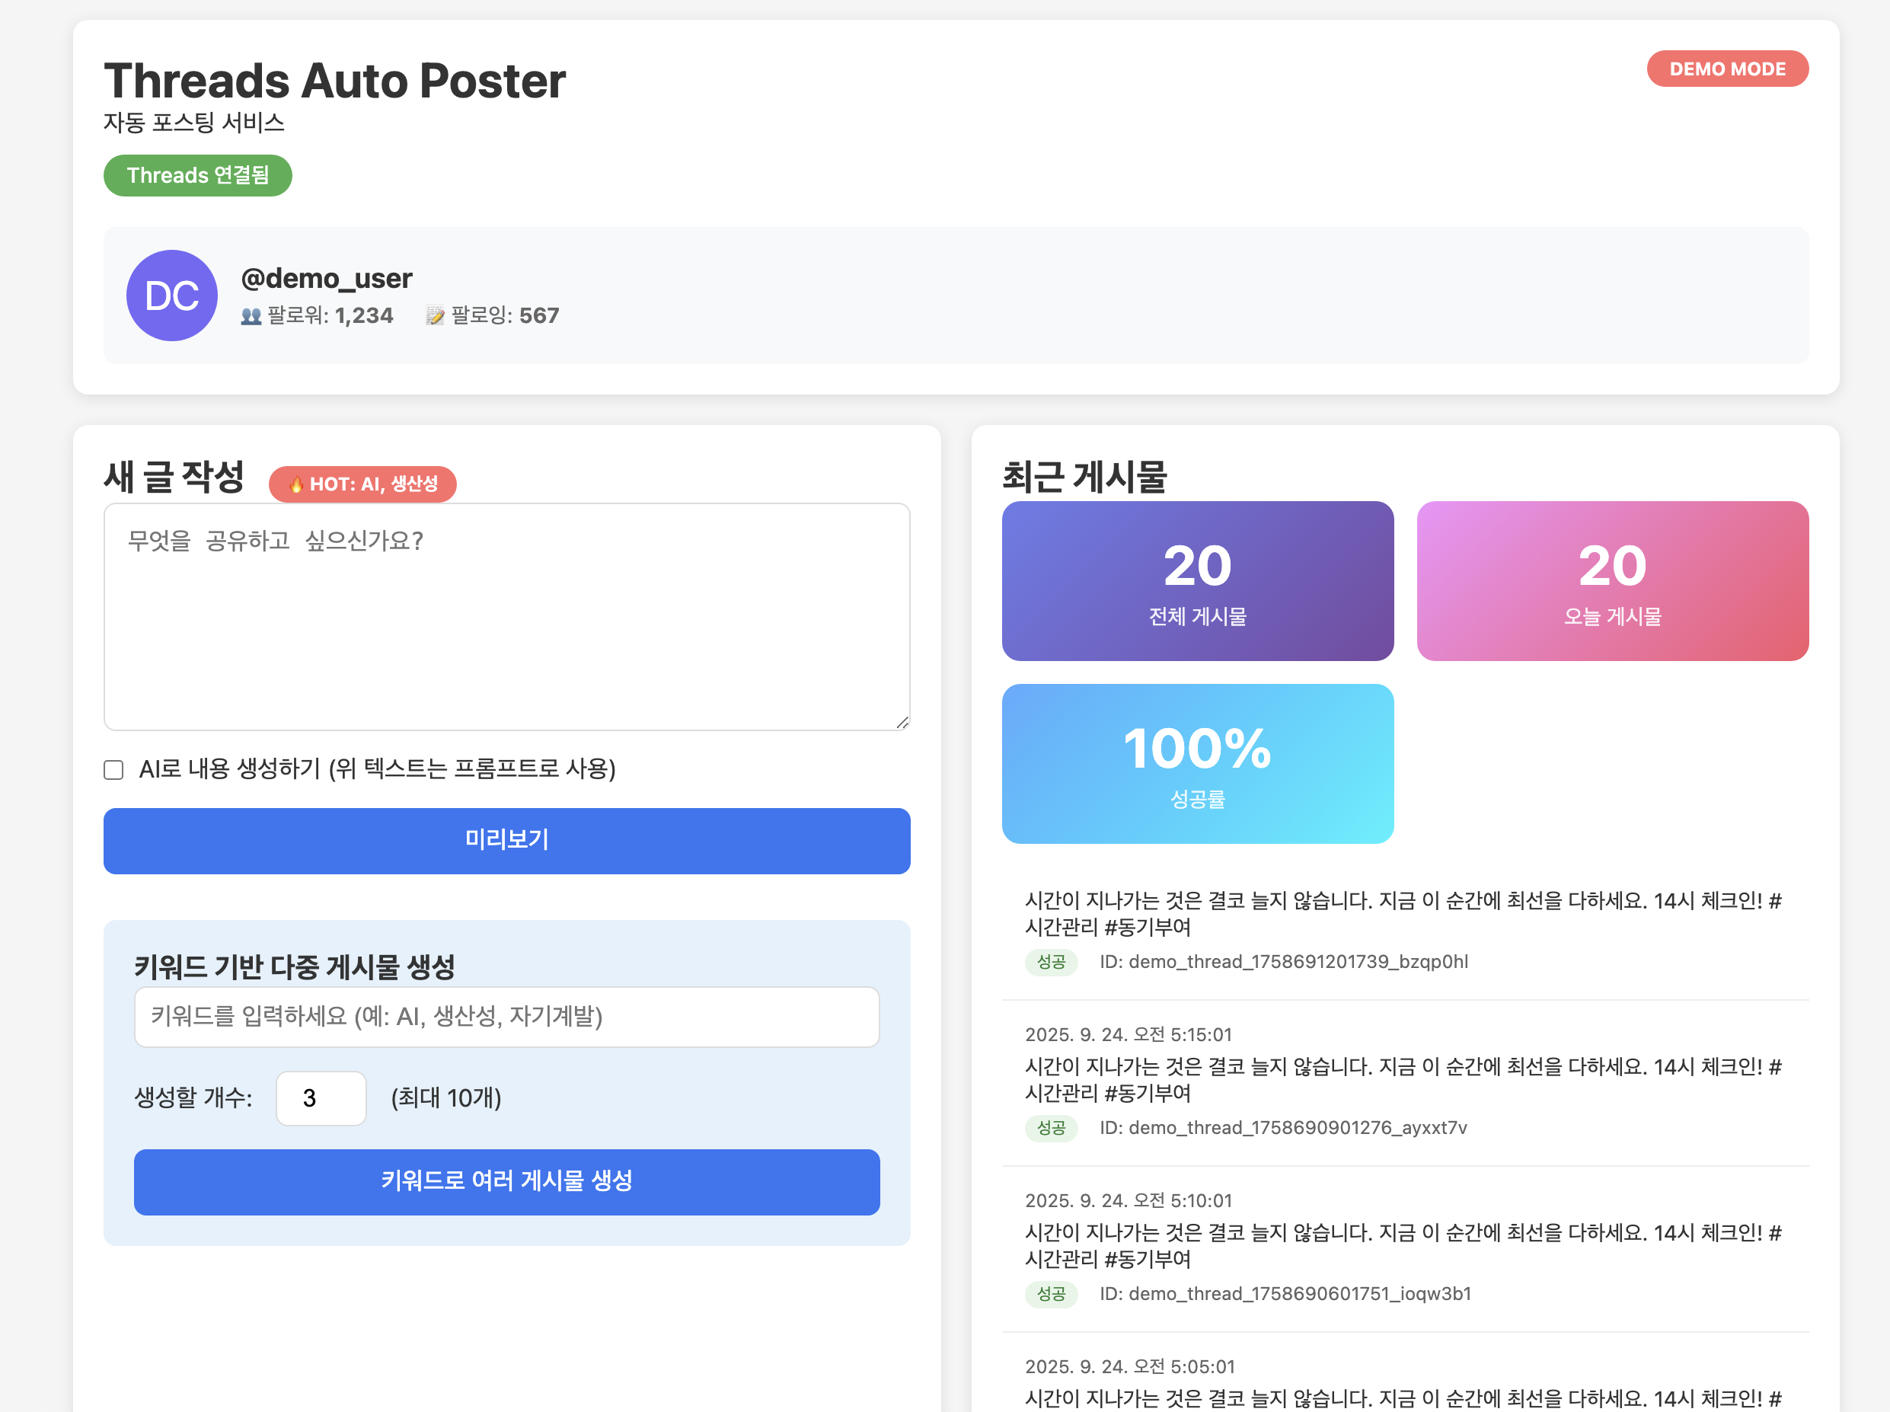Click the following memo icon
The image size is (1890, 1412).
(435, 316)
